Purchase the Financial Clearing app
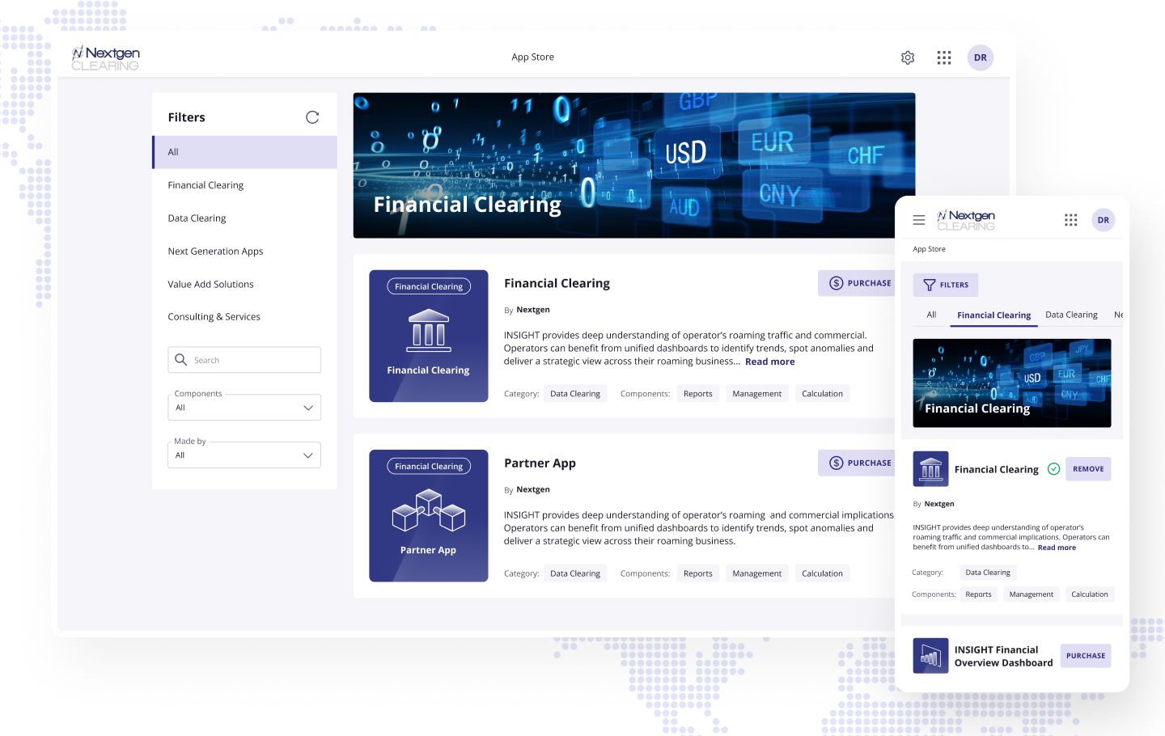Screen dimensions: 1165x736 [x=858, y=283]
